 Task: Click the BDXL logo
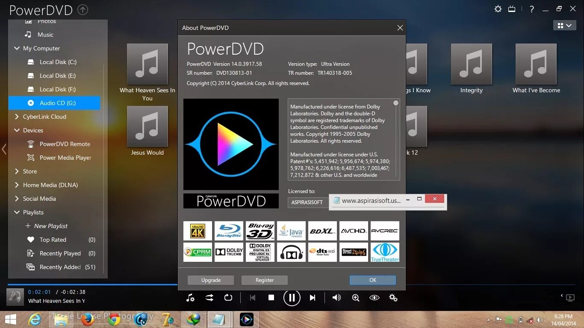(322, 231)
